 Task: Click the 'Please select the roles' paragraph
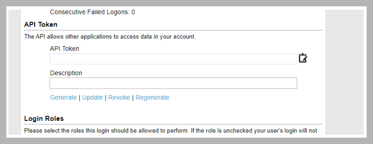pos(171,131)
